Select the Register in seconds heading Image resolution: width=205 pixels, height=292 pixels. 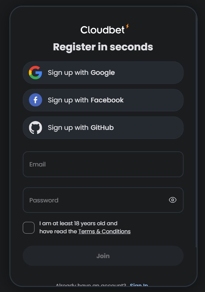(x=103, y=47)
